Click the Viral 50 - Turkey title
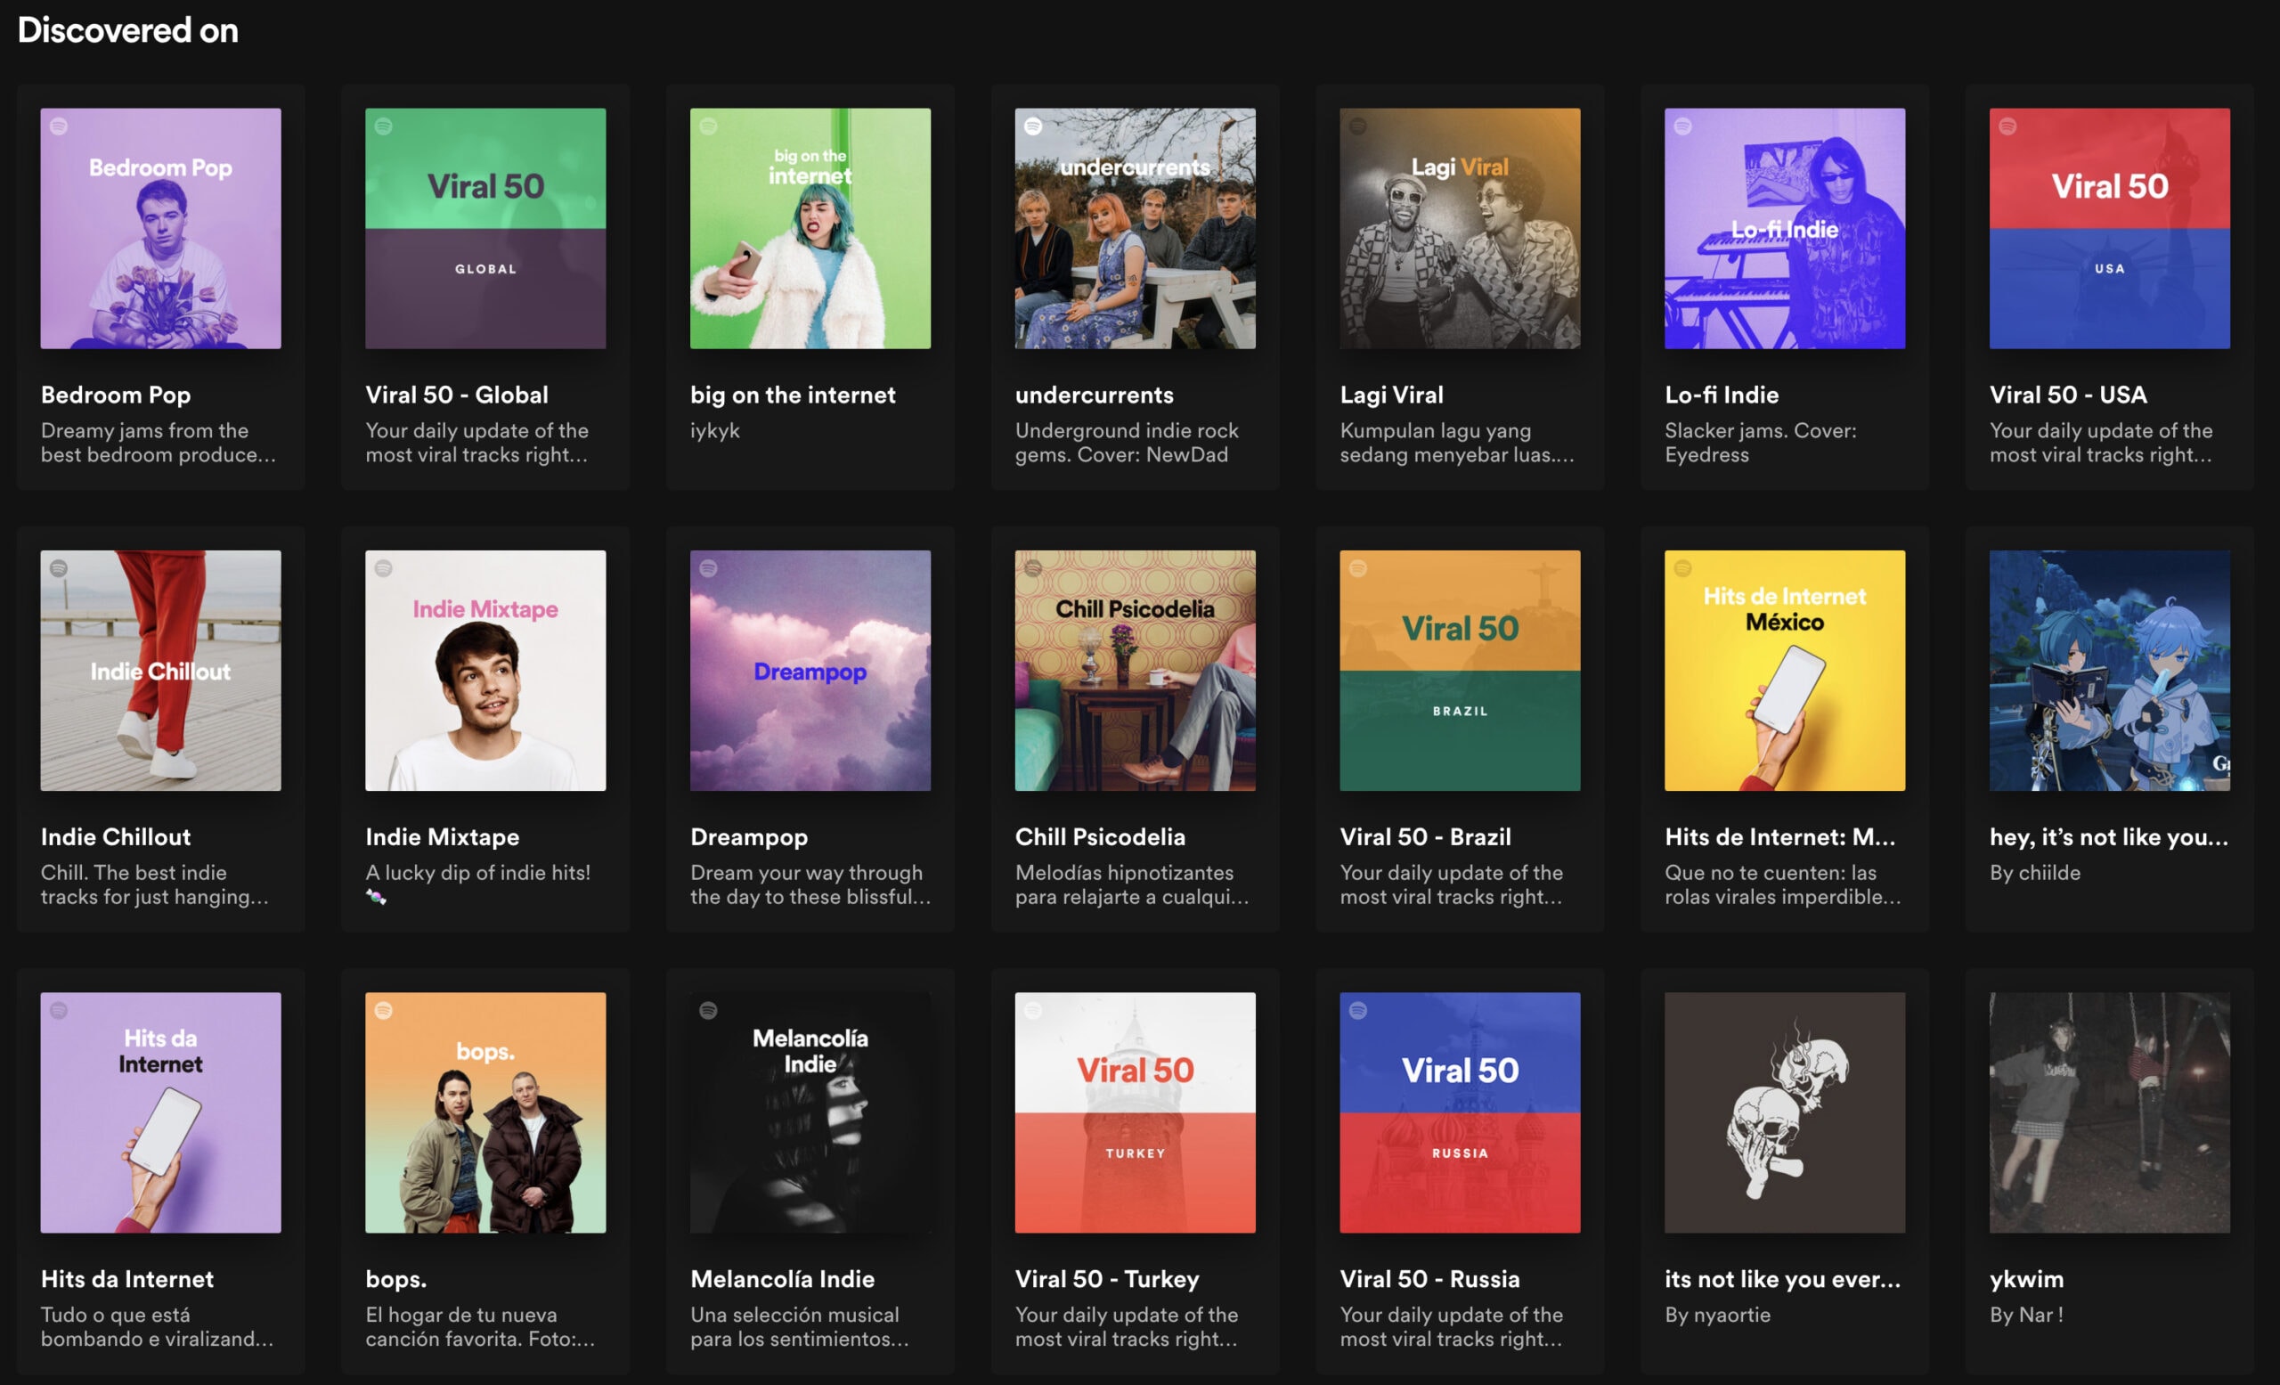Viewport: 2280px width, 1385px height. click(x=1108, y=1280)
